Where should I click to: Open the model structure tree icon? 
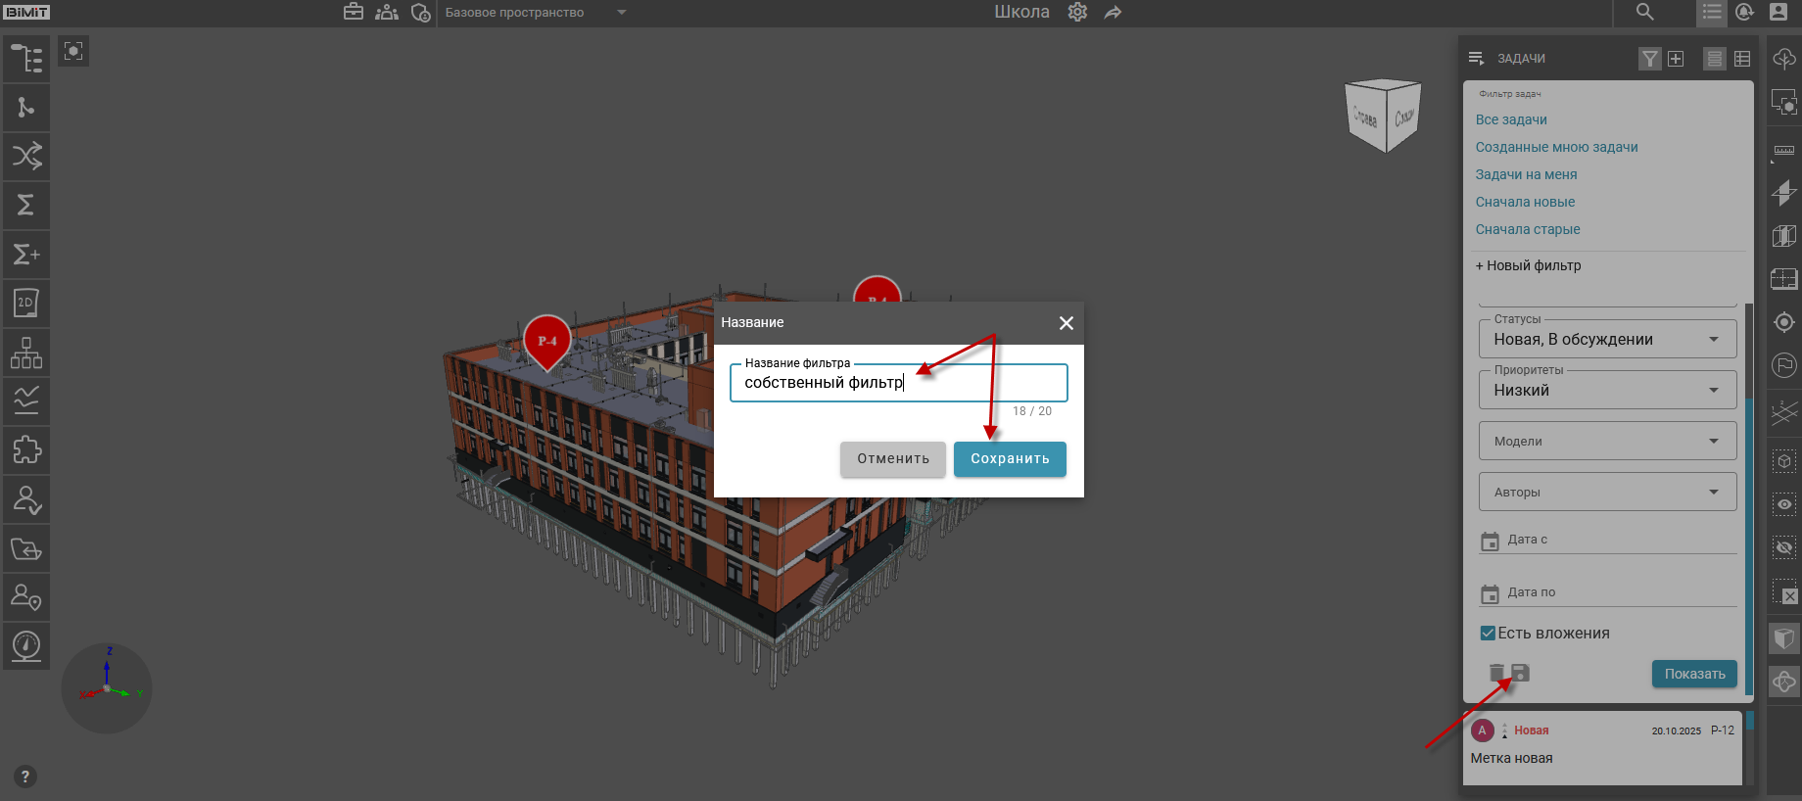[26, 59]
